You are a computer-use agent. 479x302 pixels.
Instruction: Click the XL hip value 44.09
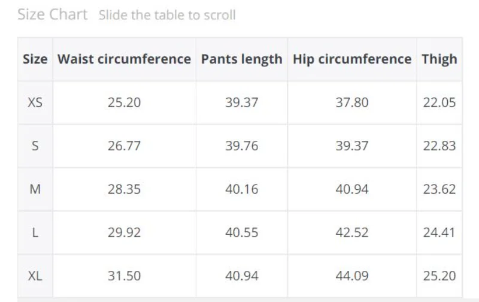click(352, 276)
